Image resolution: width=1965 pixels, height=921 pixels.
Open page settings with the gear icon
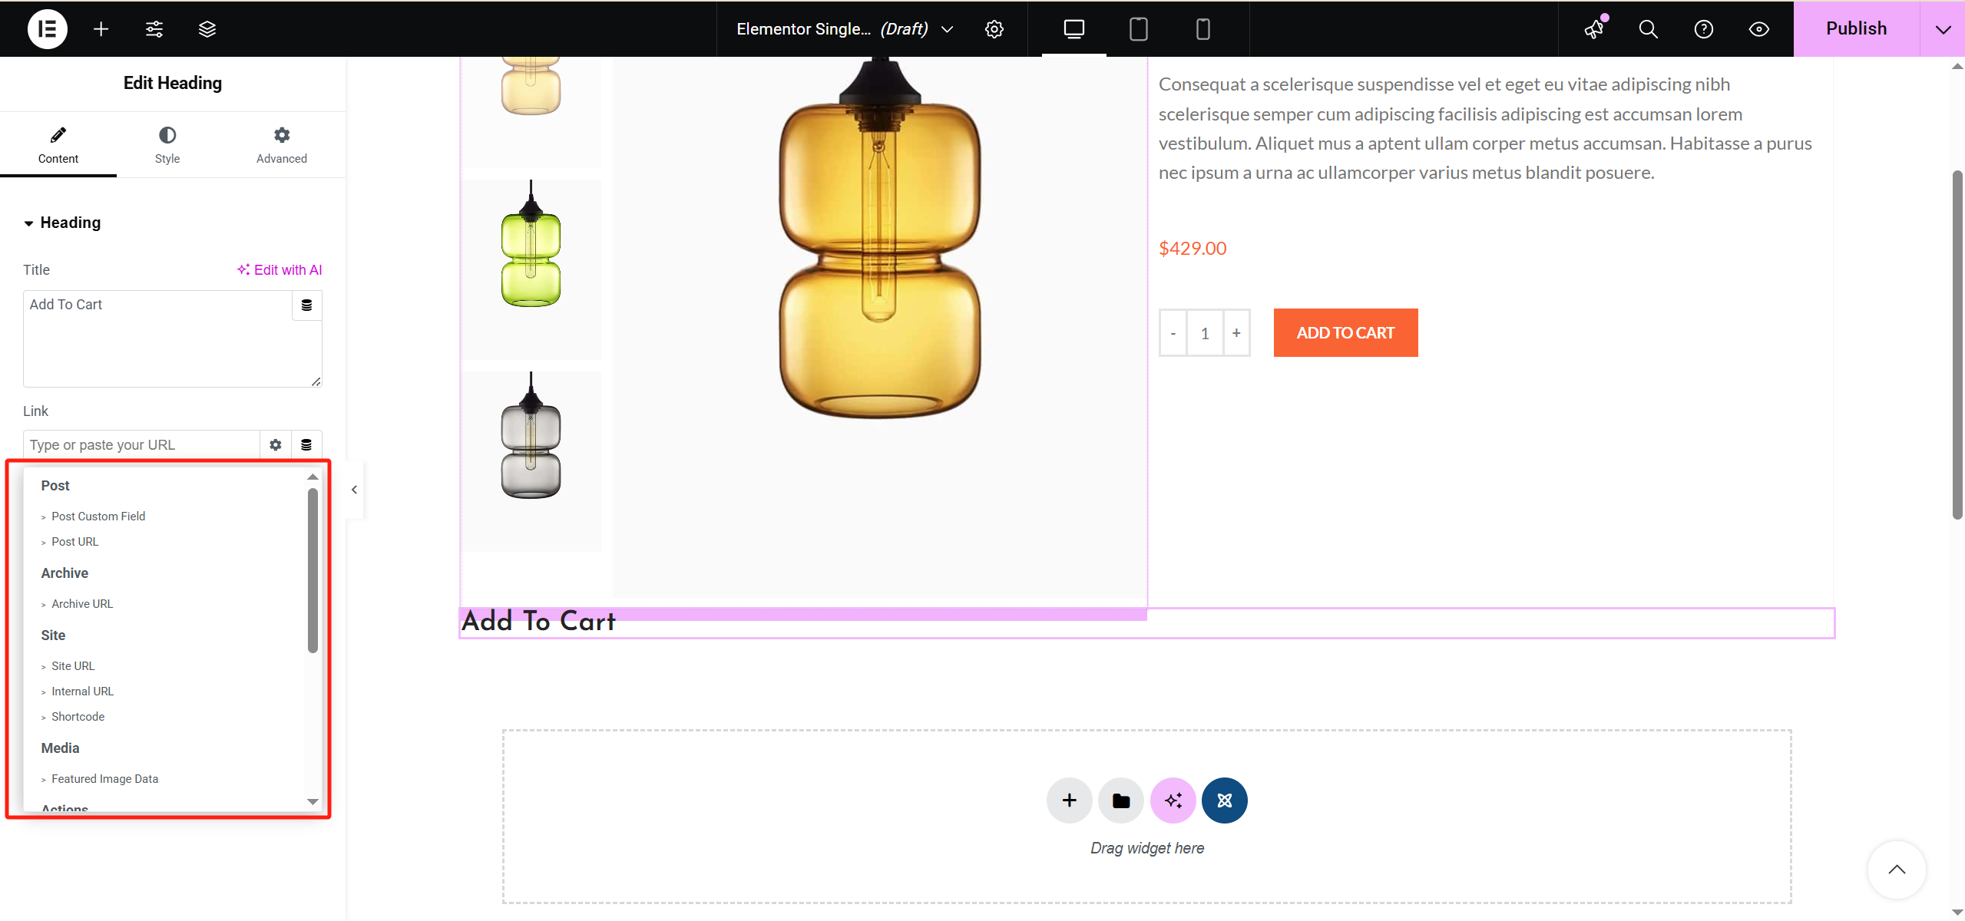(994, 28)
